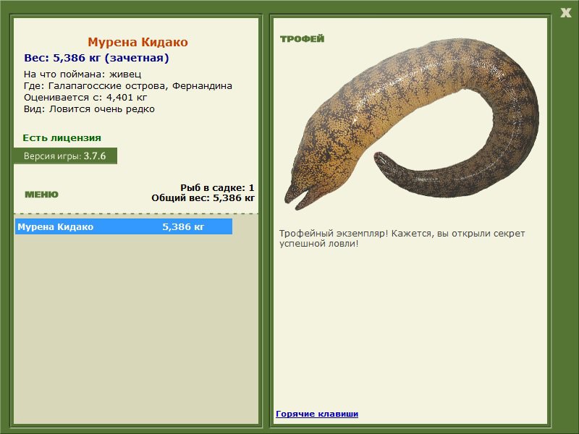
Task: Open the Горячие клавиши link
Action: [x=317, y=414]
